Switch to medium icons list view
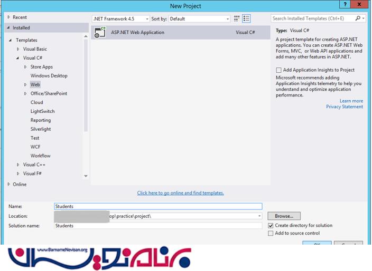This screenshot has width=372, height=271. click(246, 18)
